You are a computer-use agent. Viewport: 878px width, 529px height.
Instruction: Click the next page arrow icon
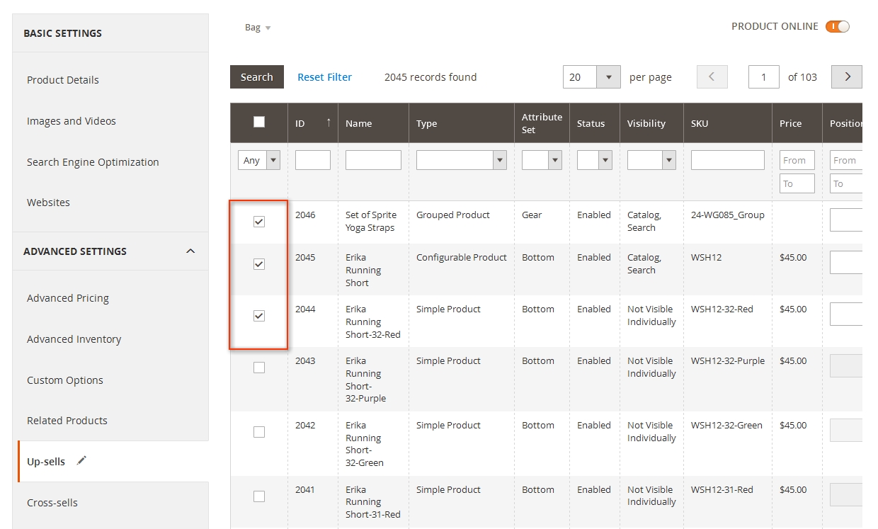[847, 76]
